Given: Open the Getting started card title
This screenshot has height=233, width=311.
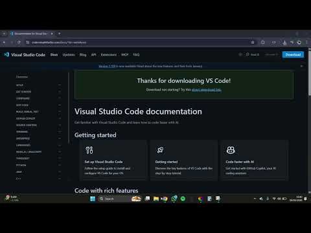Looking at the screenshot, I should point(167,162).
